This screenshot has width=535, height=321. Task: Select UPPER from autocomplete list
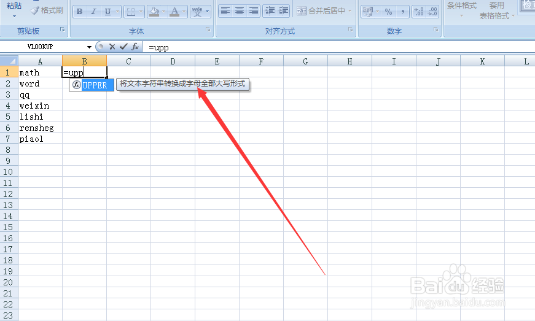pyautogui.click(x=92, y=85)
